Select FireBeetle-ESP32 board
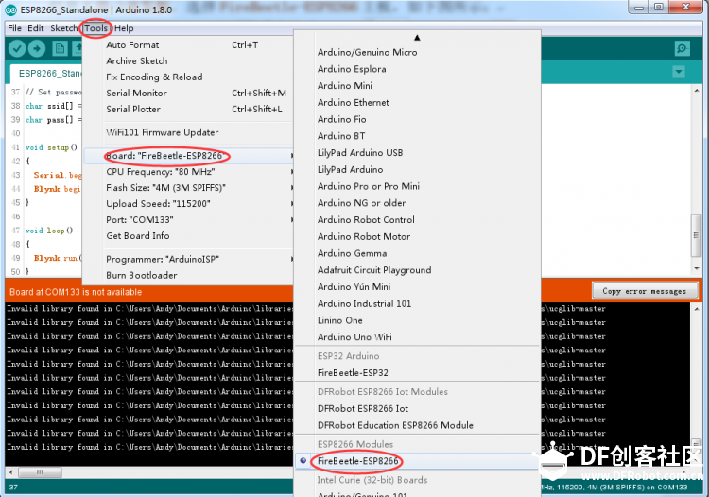The width and height of the screenshot is (709, 497). [x=417, y=372]
